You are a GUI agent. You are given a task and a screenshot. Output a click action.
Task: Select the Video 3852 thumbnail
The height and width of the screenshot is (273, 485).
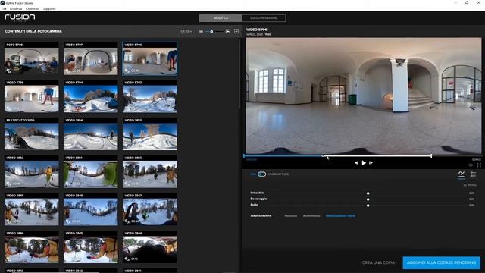(x=32, y=172)
